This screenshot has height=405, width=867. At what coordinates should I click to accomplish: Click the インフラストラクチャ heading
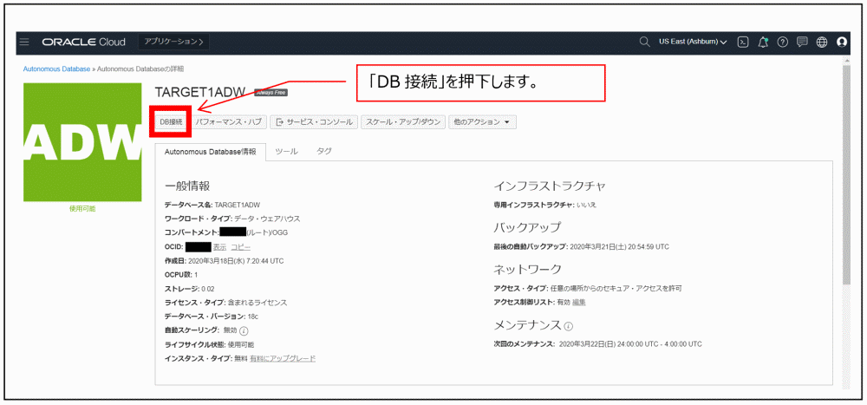(550, 186)
